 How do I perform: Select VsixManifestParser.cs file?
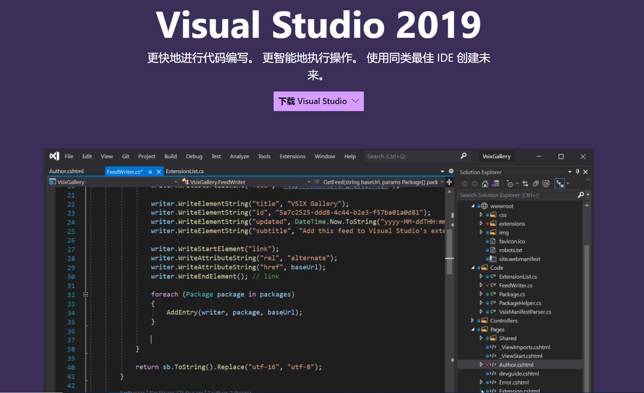[525, 312]
